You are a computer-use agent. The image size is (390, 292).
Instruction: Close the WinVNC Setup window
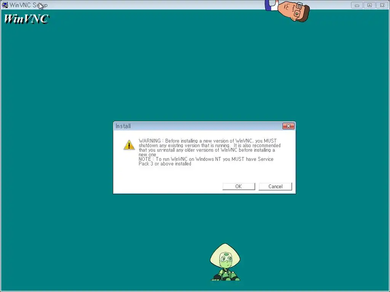382,5
